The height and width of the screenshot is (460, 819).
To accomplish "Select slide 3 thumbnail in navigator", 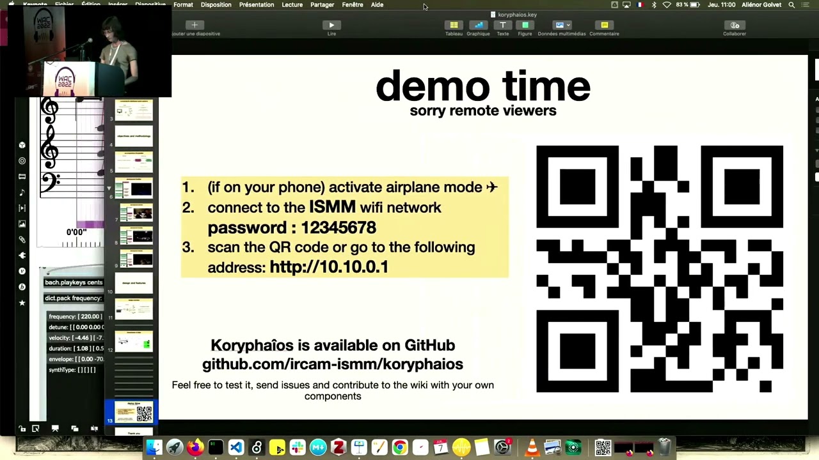I will 134,111.
